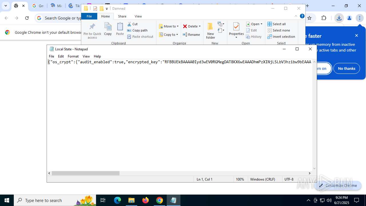The height and width of the screenshot is (206, 366).
Task: Switch to Explorer View tab
Action: point(138,16)
